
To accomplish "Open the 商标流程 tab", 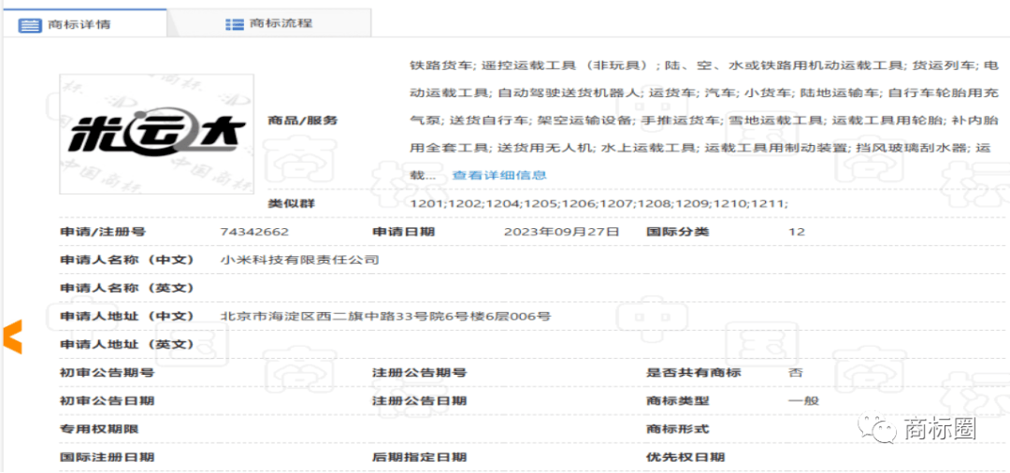I will coord(269,24).
